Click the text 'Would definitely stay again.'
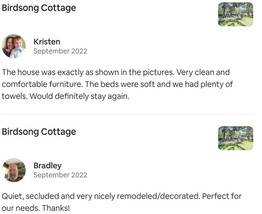Image resolution: width=262 pixels, height=214 pixels. pos(79,96)
